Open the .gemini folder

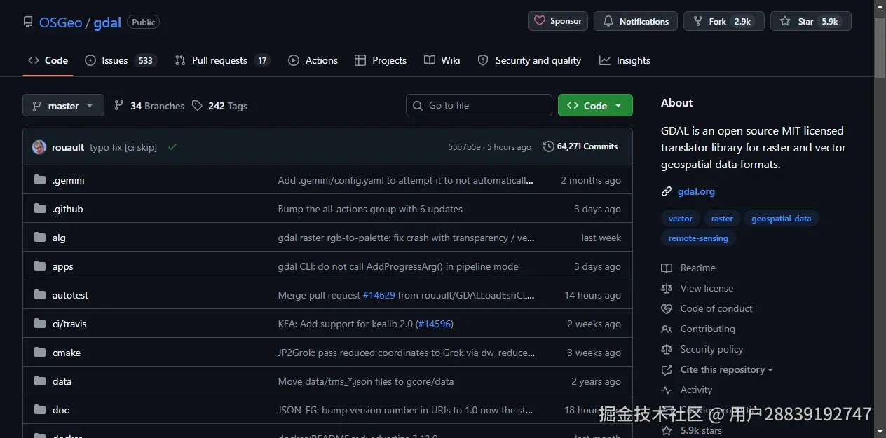point(69,180)
